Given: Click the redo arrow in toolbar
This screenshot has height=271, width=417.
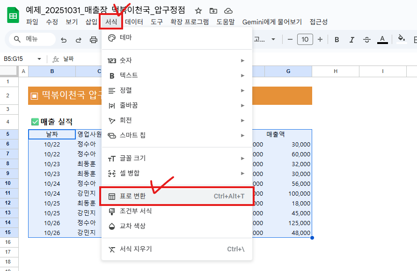Looking at the screenshot, I should pos(79,39).
